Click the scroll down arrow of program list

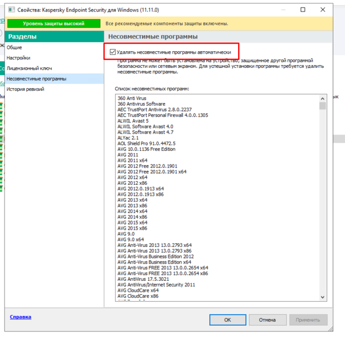tap(323, 297)
